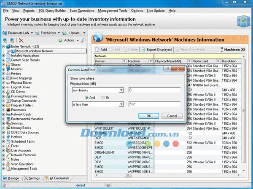Screen dimensions: 253x189
Task: Open the Video Card column filter dropdown
Action: [218, 61]
